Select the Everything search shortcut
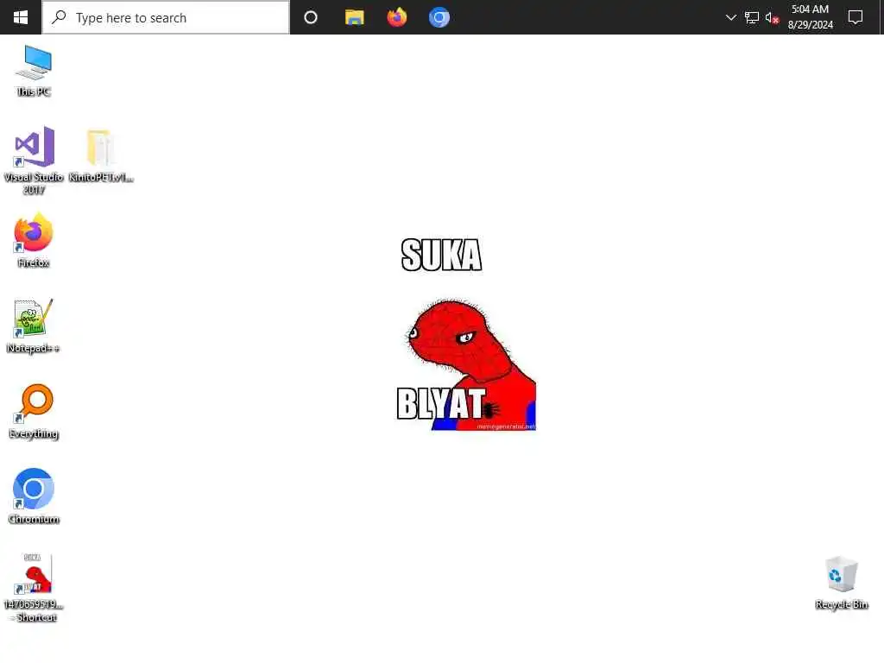Image resolution: width=884 pixels, height=663 pixels. tap(34, 412)
